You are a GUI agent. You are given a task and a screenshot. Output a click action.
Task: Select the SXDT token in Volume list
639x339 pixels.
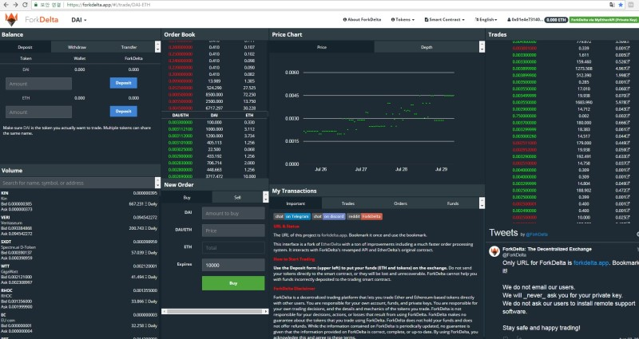tap(79, 250)
